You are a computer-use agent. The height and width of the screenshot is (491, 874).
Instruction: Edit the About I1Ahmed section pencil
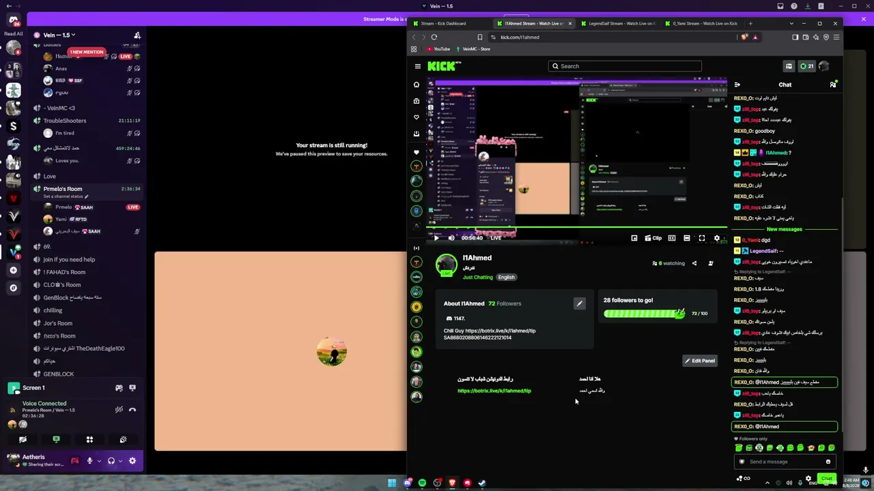coord(579,303)
